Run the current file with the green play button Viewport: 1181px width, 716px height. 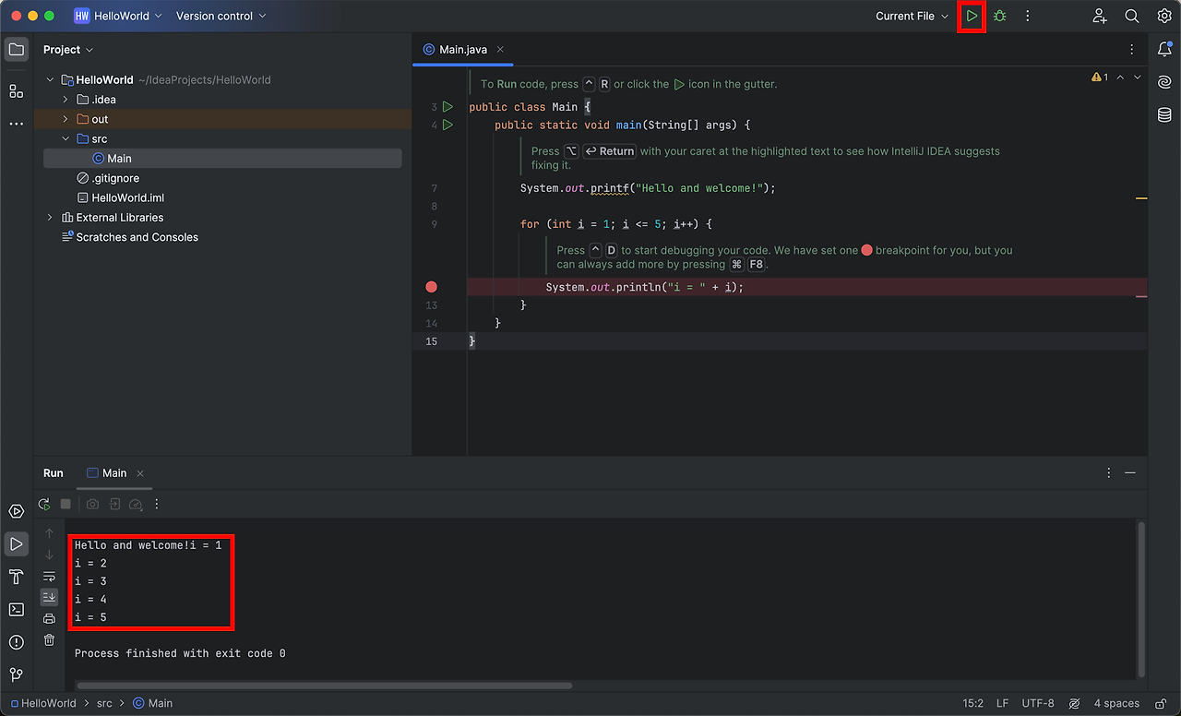(972, 16)
